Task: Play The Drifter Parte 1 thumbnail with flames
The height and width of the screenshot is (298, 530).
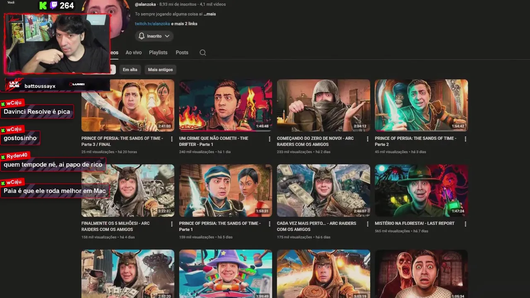Action: click(x=226, y=106)
